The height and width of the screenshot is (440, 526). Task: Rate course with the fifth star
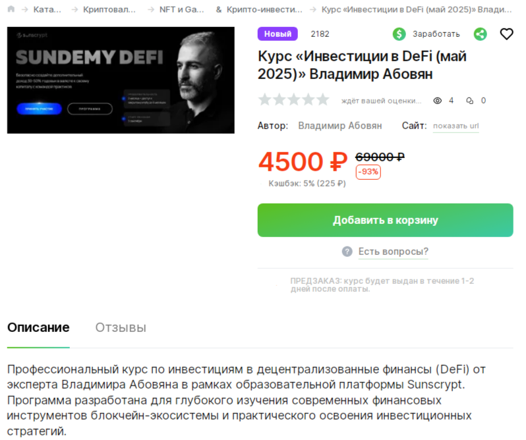(x=323, y=99)
